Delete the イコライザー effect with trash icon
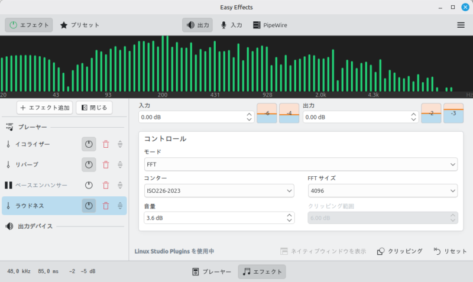 pos(106,144)
